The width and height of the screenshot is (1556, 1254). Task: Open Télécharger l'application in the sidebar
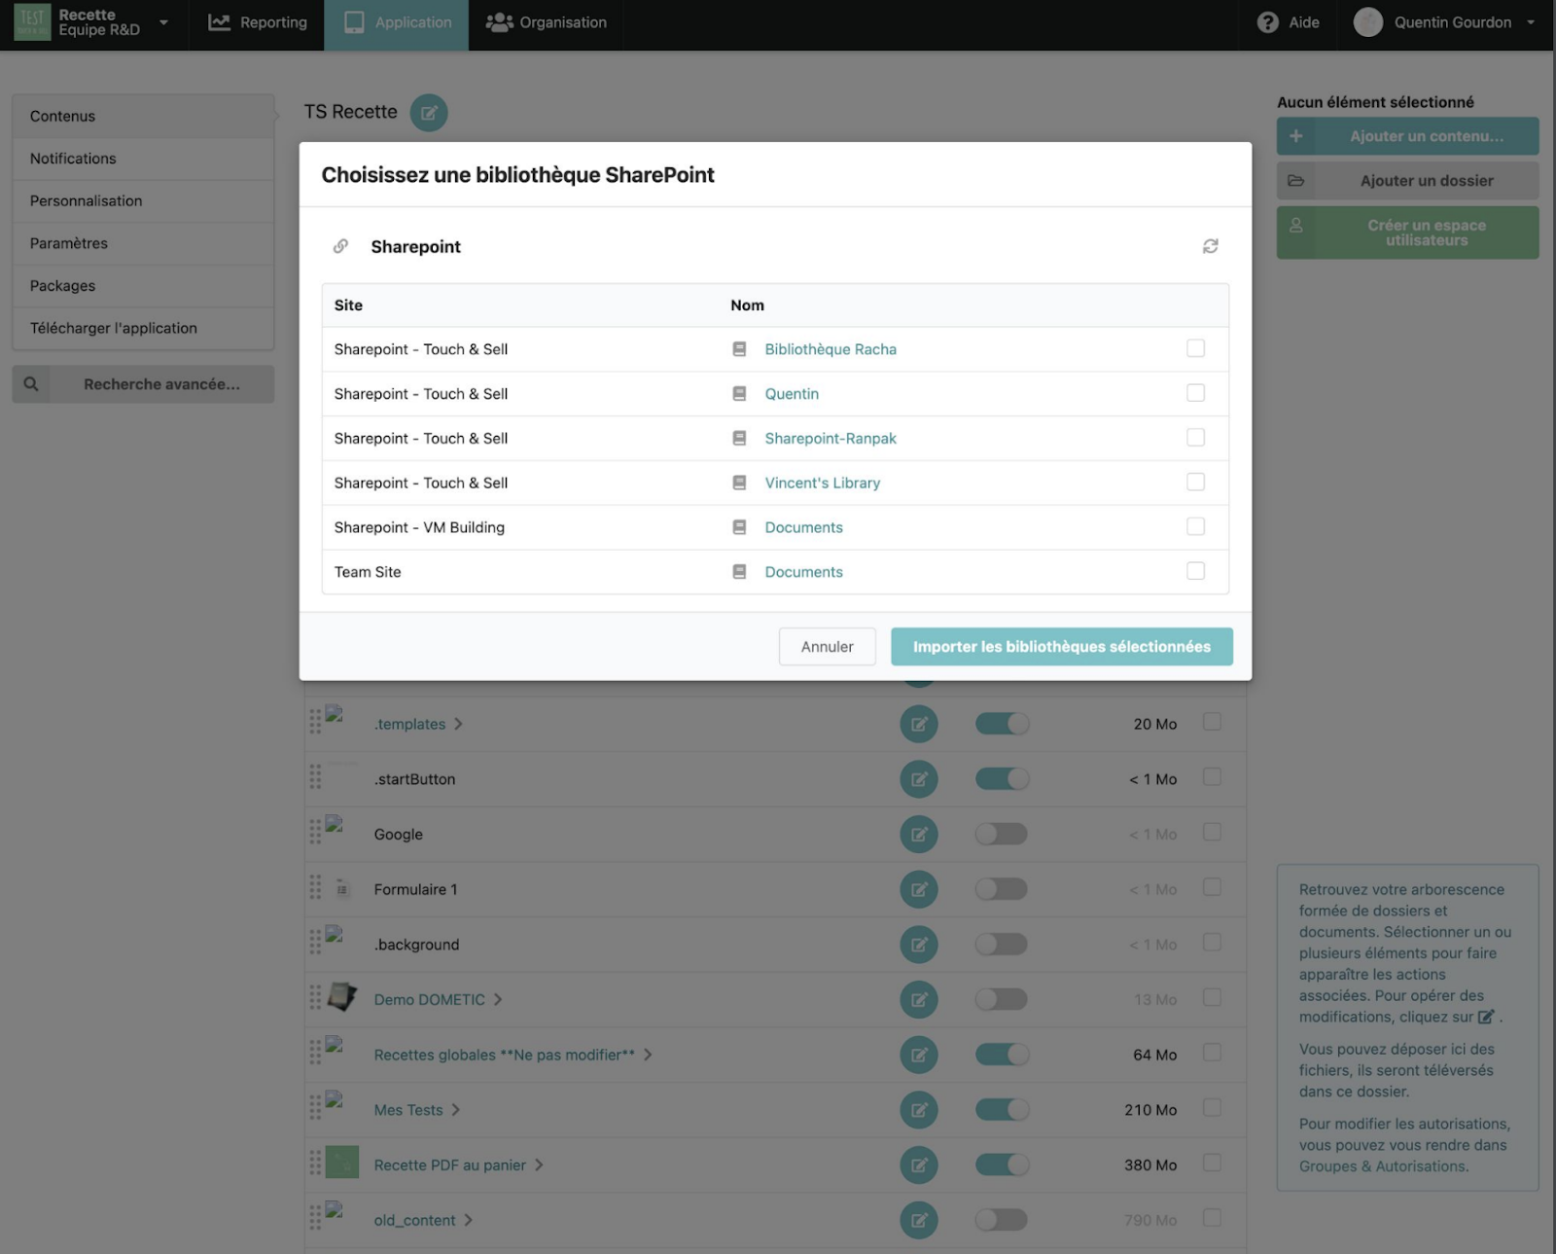(143, 329)
